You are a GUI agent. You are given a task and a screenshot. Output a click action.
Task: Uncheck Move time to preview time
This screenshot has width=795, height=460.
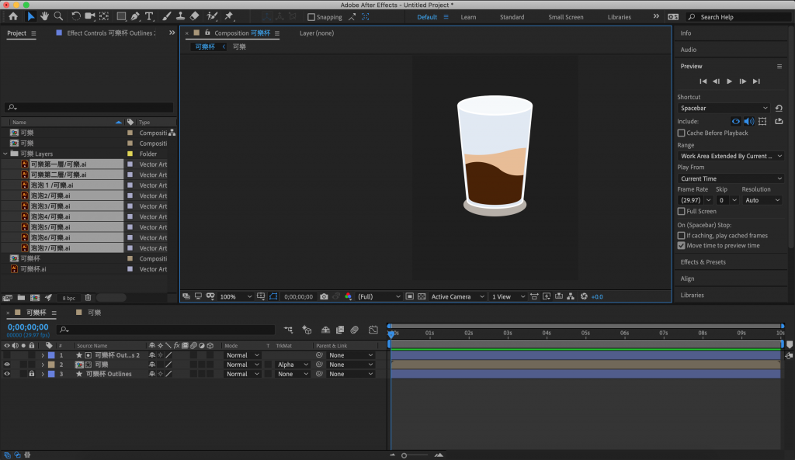pos(682,245)
